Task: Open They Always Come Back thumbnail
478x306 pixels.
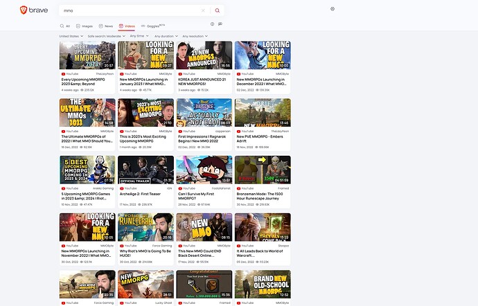Action: (x=263, y=227)
